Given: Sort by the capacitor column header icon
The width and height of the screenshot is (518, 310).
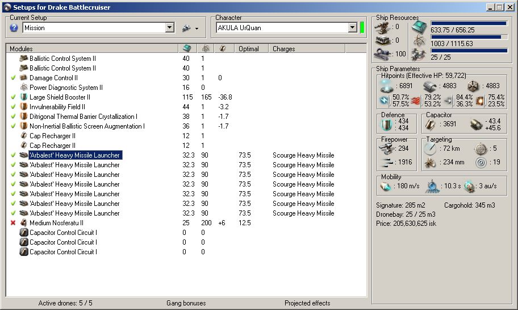Looking at the screenshot, I should [223, 49].
